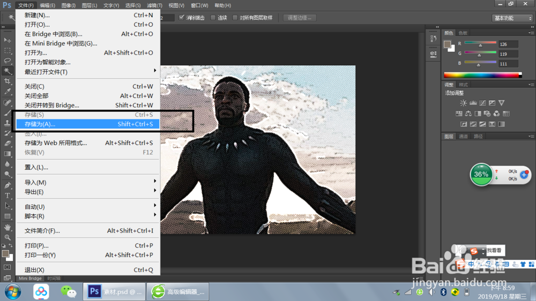This screenshot has width=536, height=301.
Task: Add a Levels adjustment
Action: (473, 103)
